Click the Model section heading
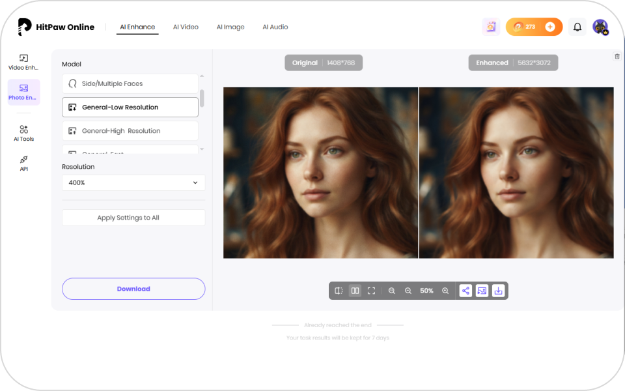625x391 pixels. pyautogui.click(x=72, y=64)
